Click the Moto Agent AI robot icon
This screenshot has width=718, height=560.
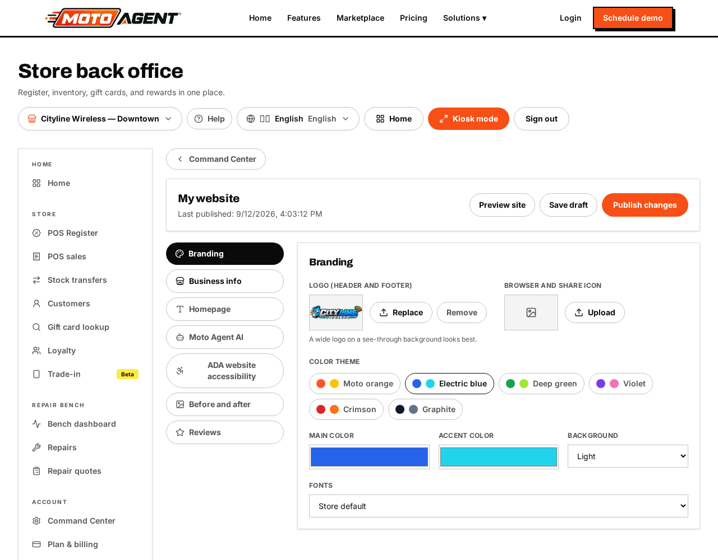point(180,337)
